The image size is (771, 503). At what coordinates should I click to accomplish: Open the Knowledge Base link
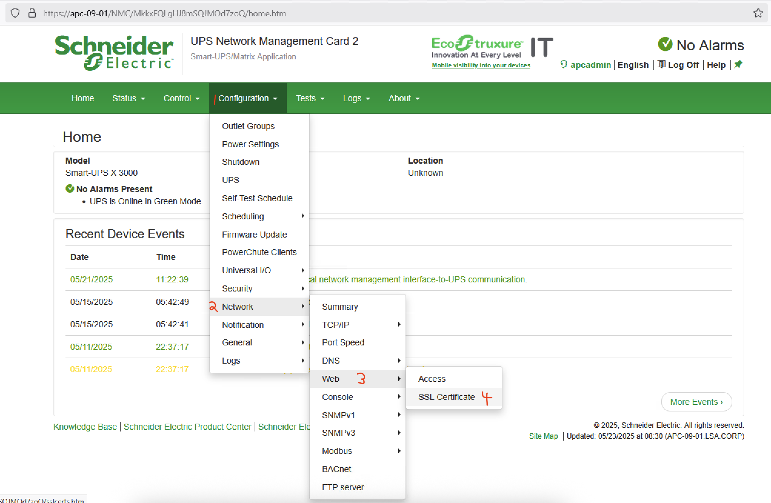[x=85, y=426]
